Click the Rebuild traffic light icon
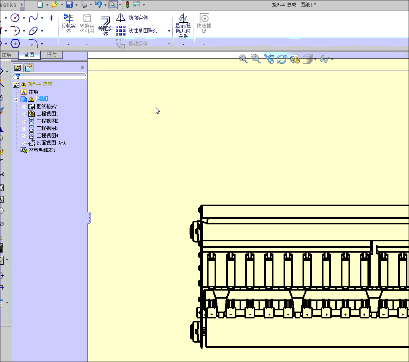The width and height of the screenshot is (409, 362). coord(127,4)
